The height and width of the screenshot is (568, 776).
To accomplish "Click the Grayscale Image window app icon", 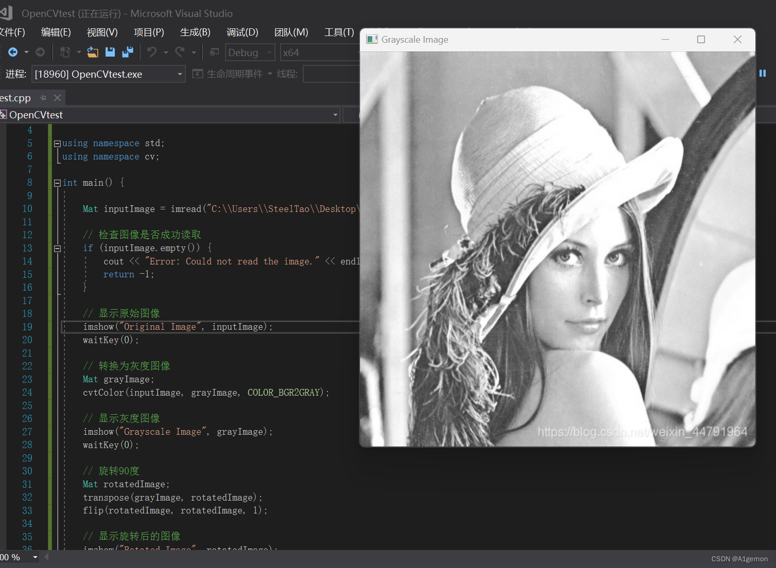I will [x=372, y=40].
